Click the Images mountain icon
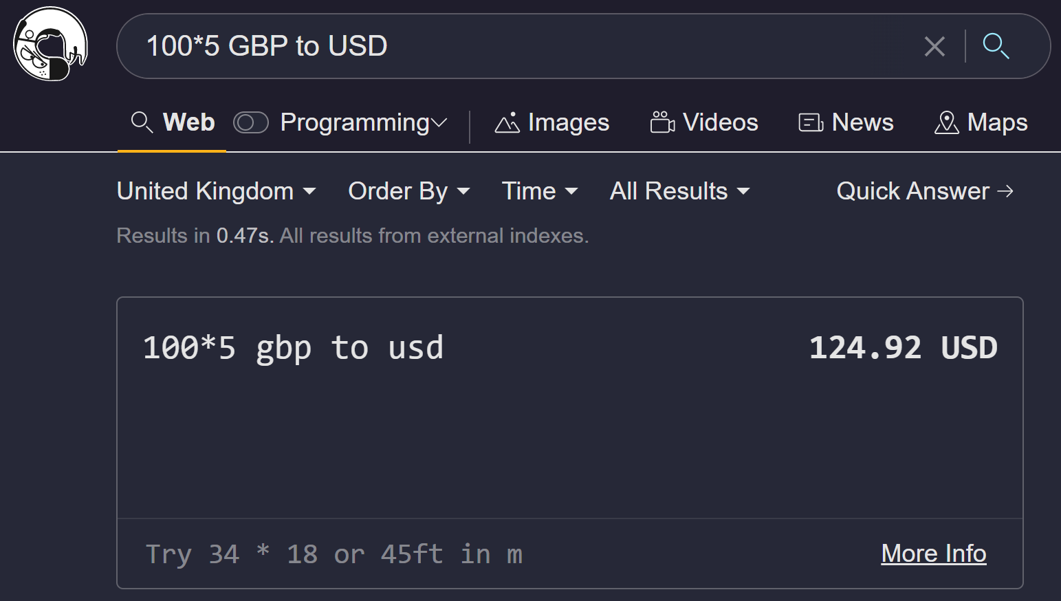Viewport: 1061px width, 601px height. click(x=507, y=123)
